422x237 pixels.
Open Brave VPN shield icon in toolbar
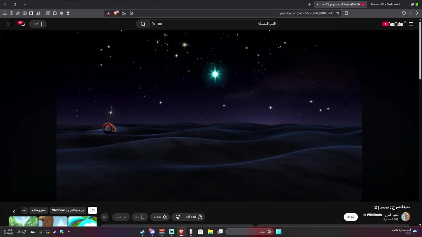click(x=11, y=13)
